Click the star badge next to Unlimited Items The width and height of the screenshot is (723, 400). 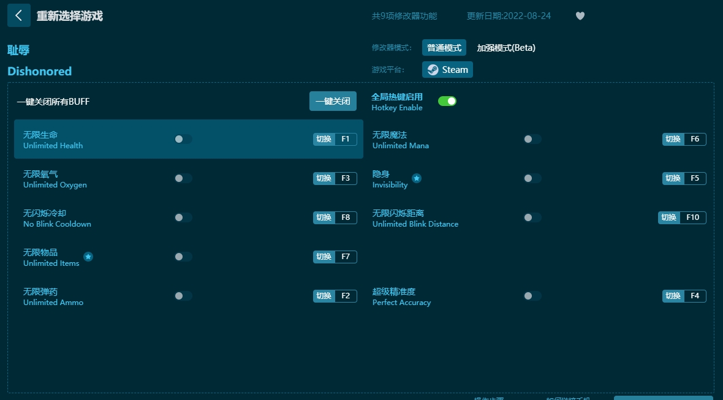[88, 257]
